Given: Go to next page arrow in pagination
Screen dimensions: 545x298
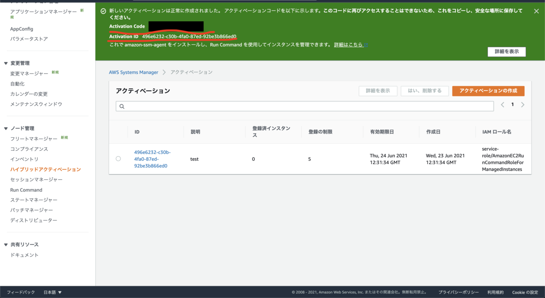Looking at the screenshot, I should (523, 105).
